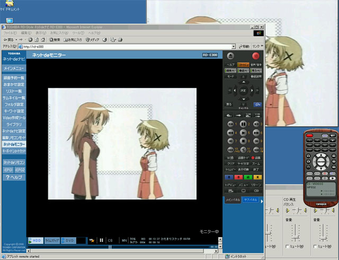This screenshot has width=339, height=260.
Task: Click the 検索 search toolbar button
Action: [x=55, y=40]
